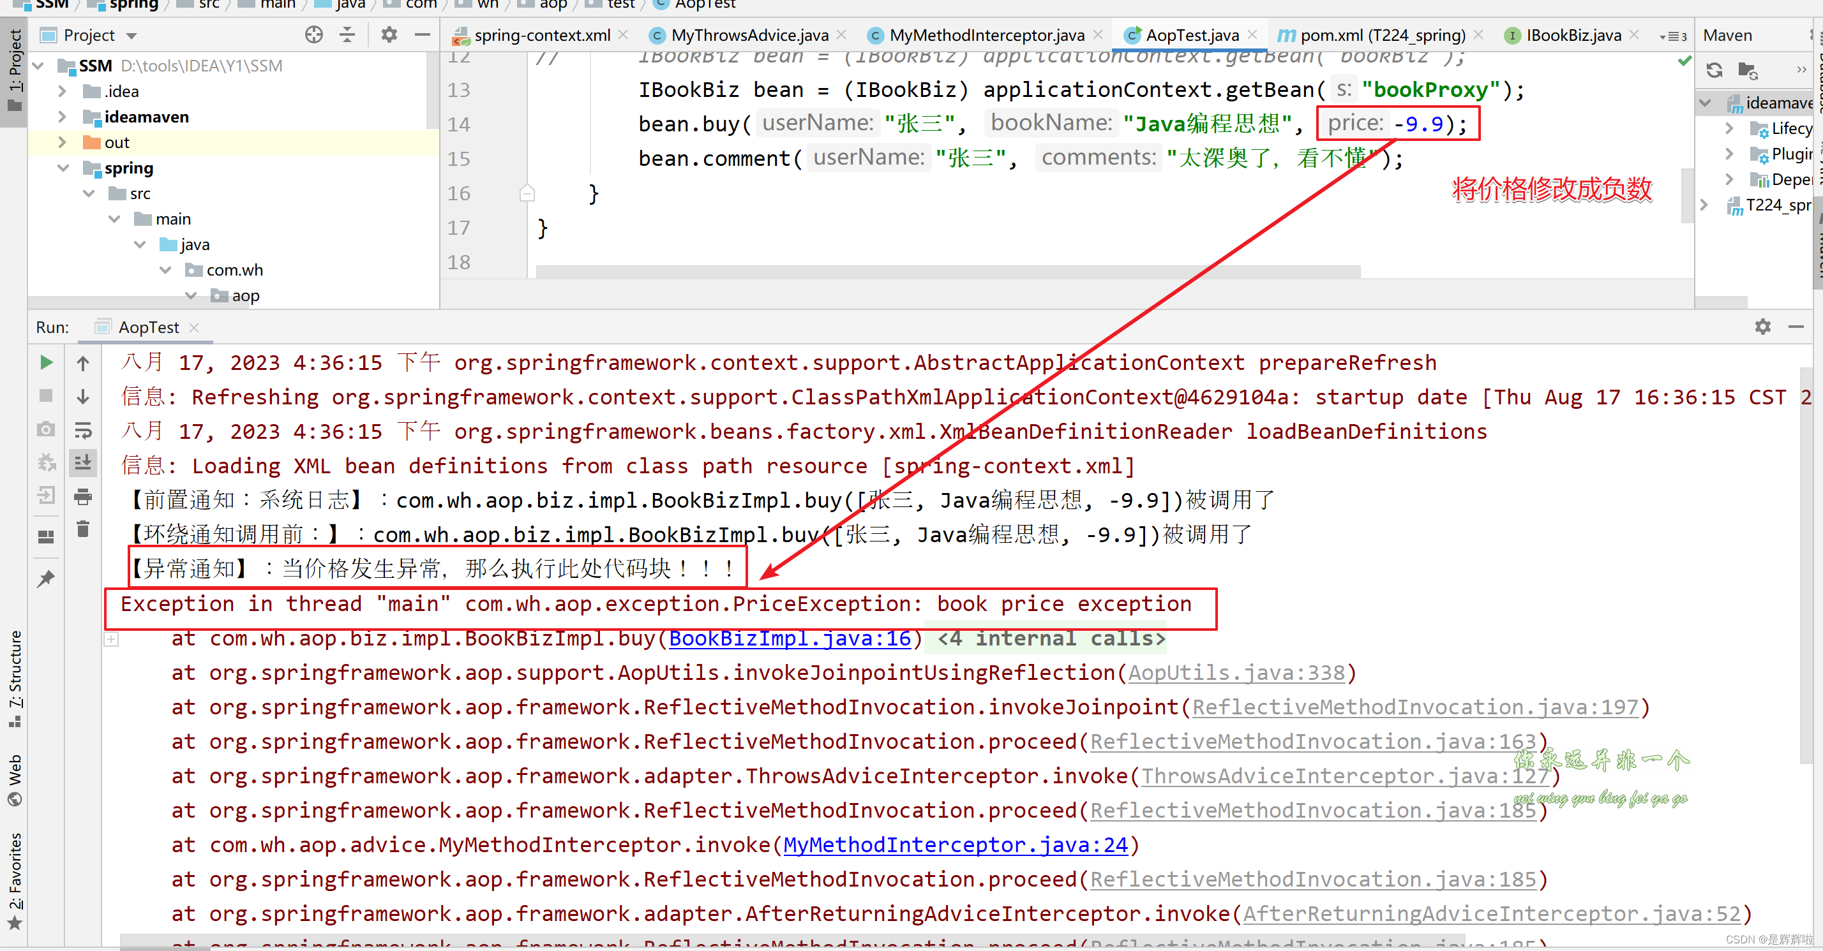Open Run panel settings gear
1823x951 pixels.
click(x=1762, y=327)
